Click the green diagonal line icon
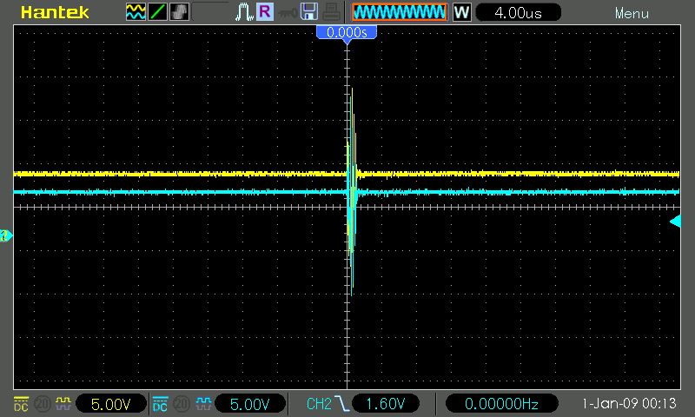The height and width of the screenshot is (417, 695). pyautogui.click(x=157, y=13)
